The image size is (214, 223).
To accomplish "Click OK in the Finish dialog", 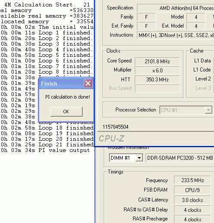I will [66, 111].
